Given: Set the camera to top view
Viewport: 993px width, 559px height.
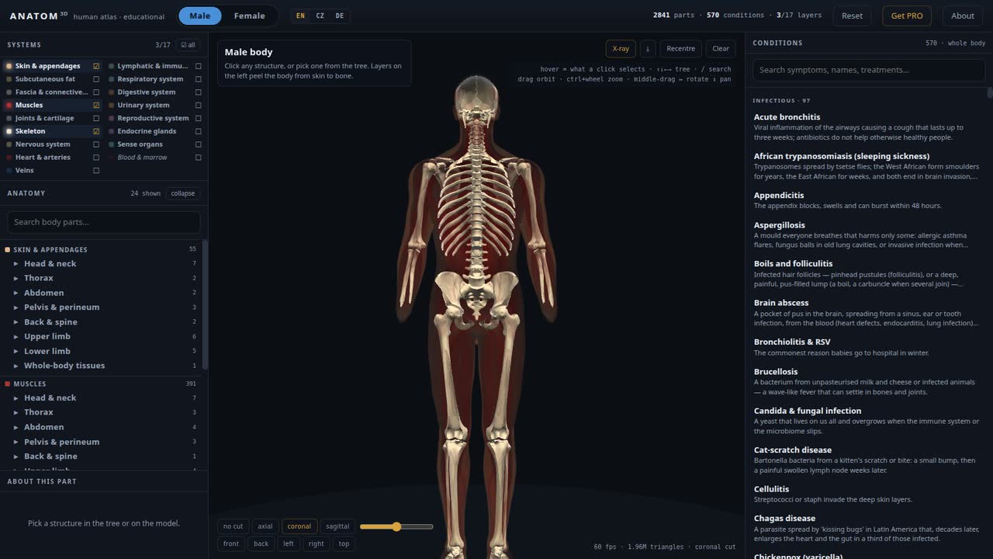Looking at the screenshot, I should tap(344, 543).
